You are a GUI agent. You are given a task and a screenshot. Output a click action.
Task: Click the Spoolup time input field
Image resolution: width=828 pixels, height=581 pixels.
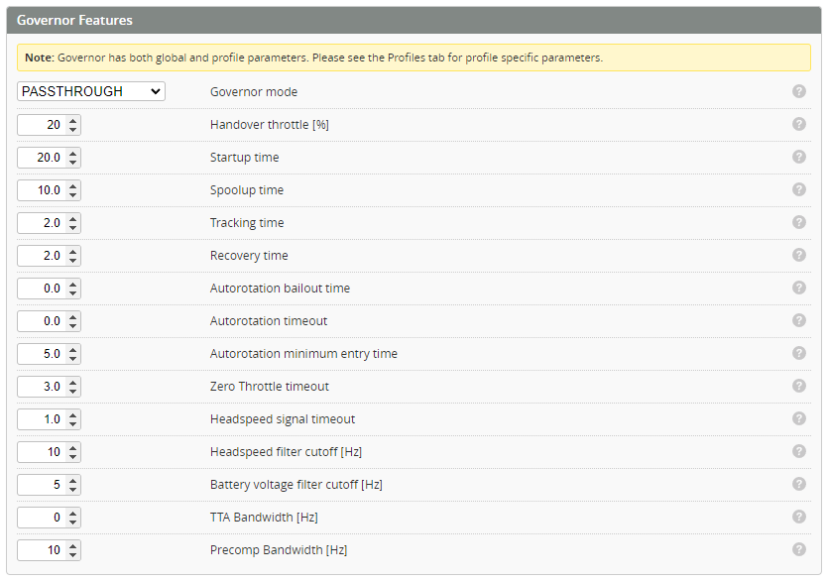pos(42,190)
